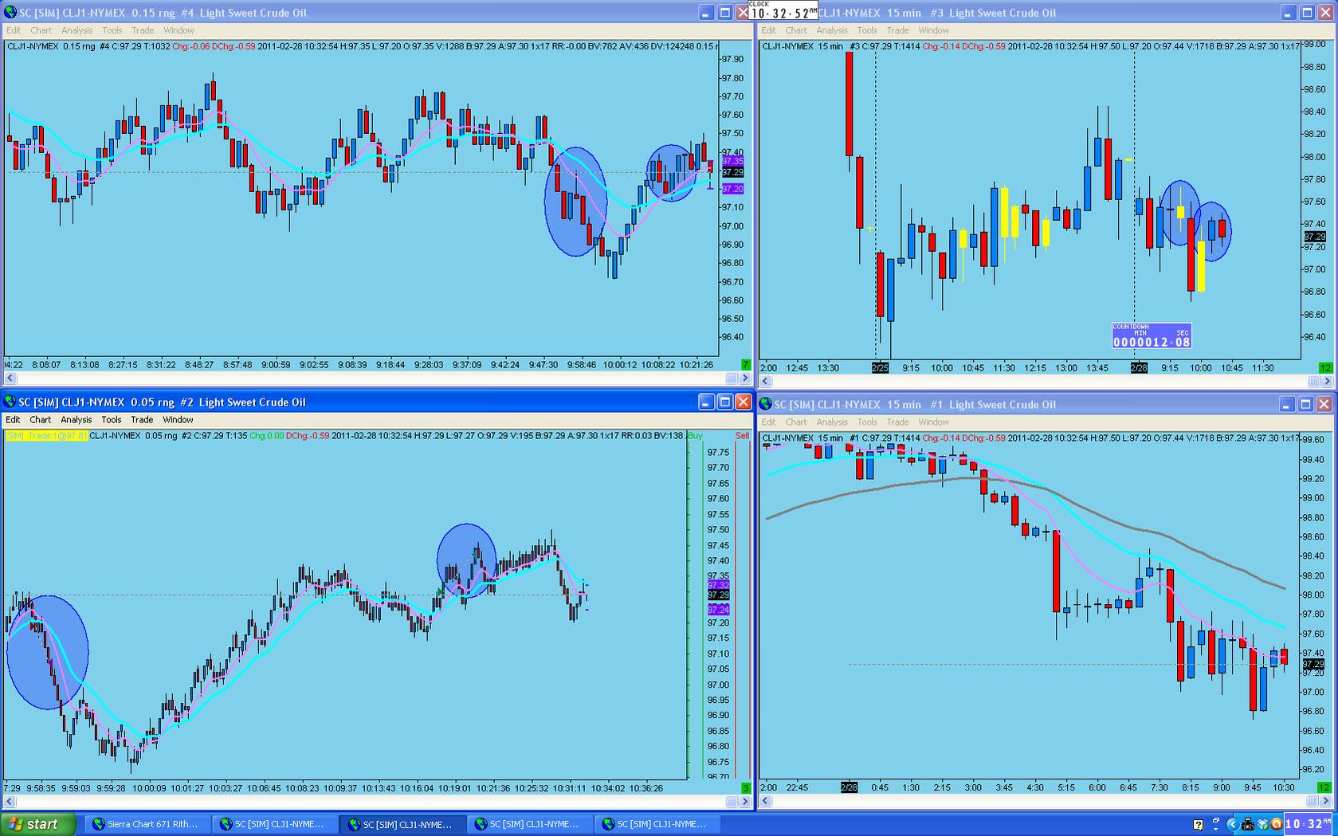Open the Chart menu in the #2 chart window
This screenshot has width=1338, height=836.
pyautogui.click(x=41, y=420)
